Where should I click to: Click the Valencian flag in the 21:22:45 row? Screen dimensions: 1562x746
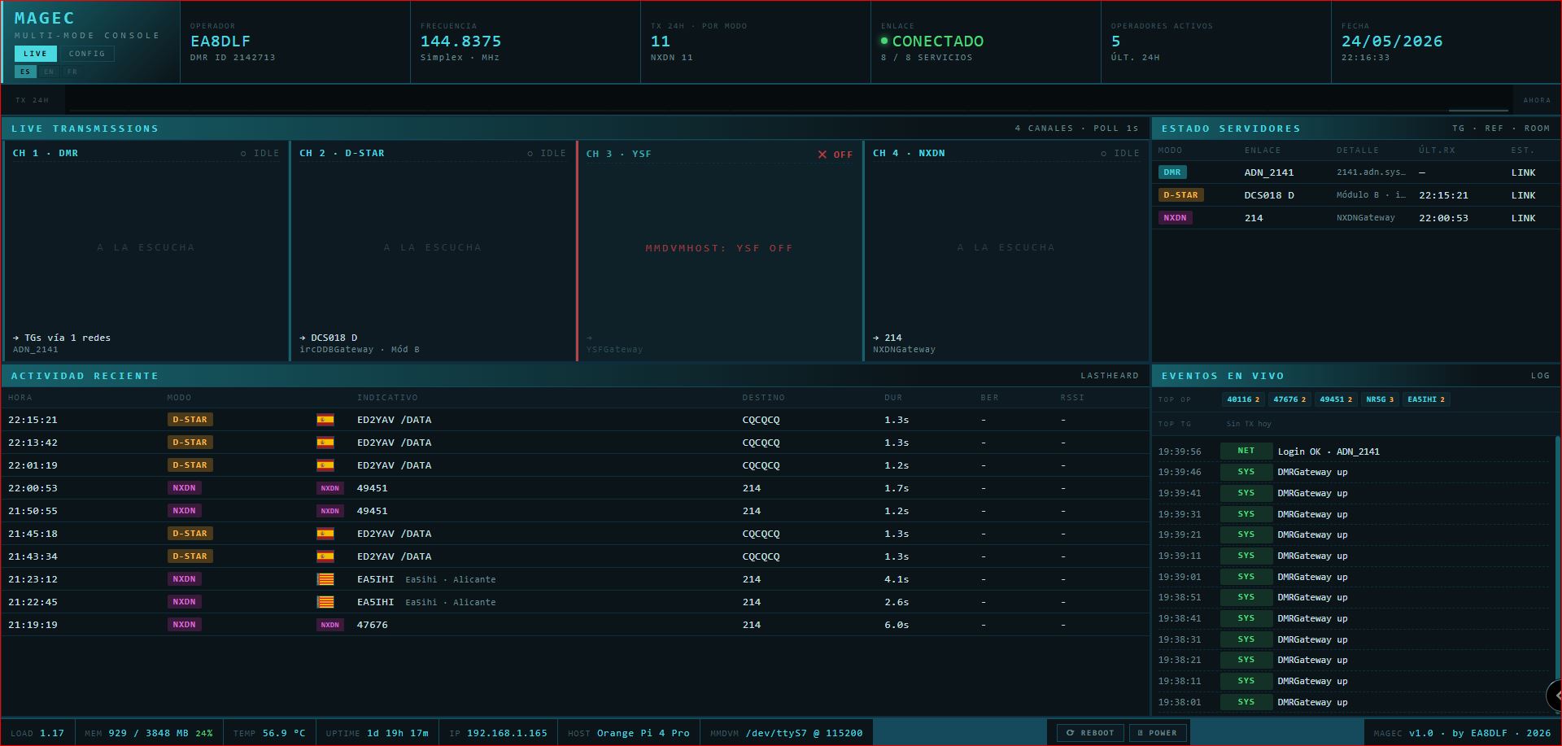[x=325, y=602]
